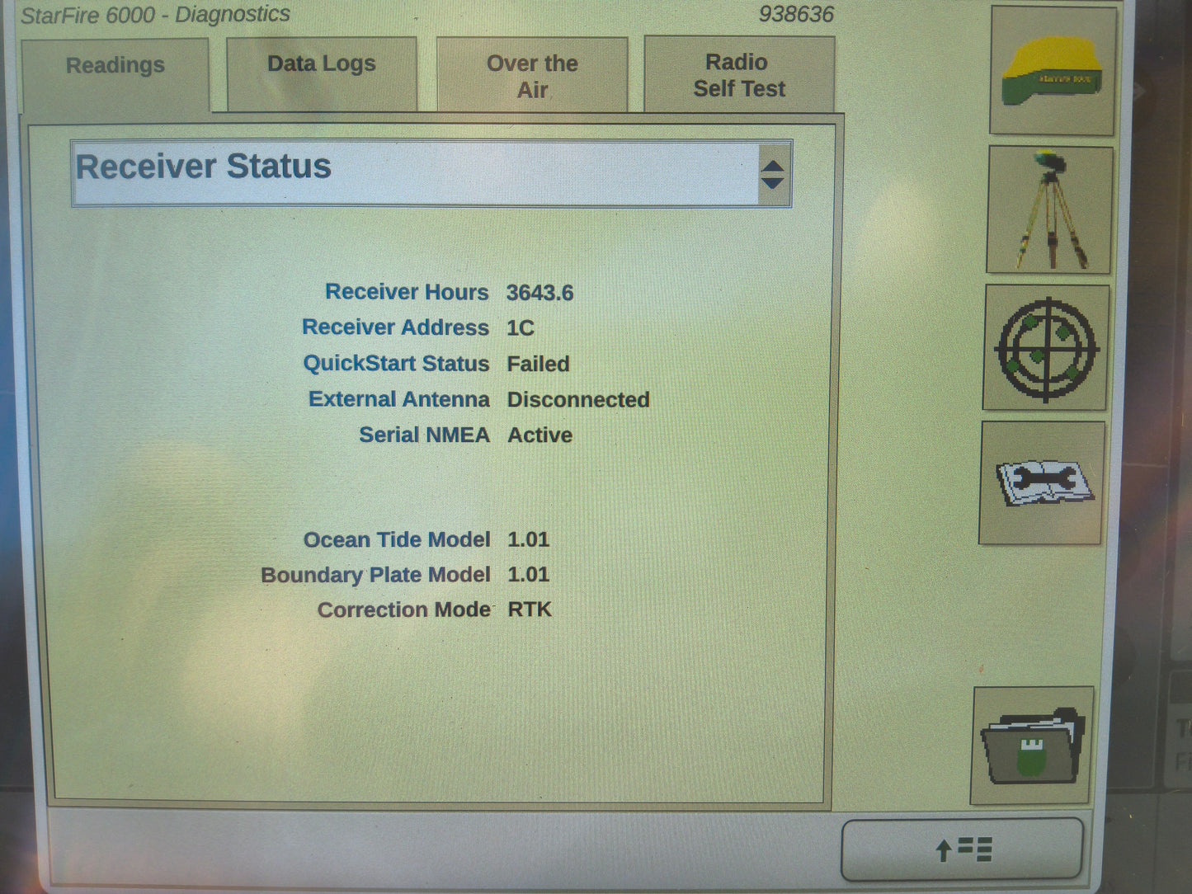Screen dimensions: 1192x894
Task: Click the Receiver Hours 3643.6 value
Action: (541, 292)
